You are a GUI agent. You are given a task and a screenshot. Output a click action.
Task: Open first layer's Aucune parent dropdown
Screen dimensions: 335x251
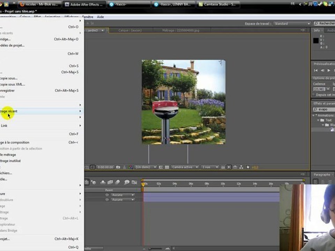coord(122,195)
